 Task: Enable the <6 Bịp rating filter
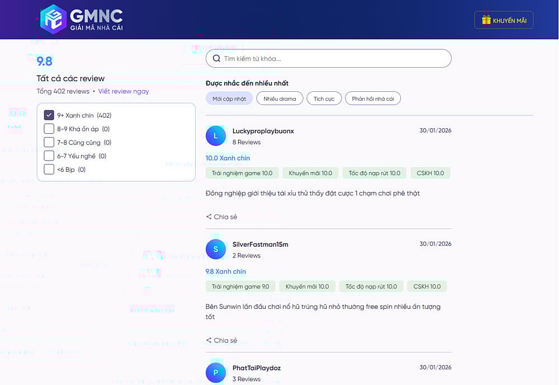pos(48,169)
